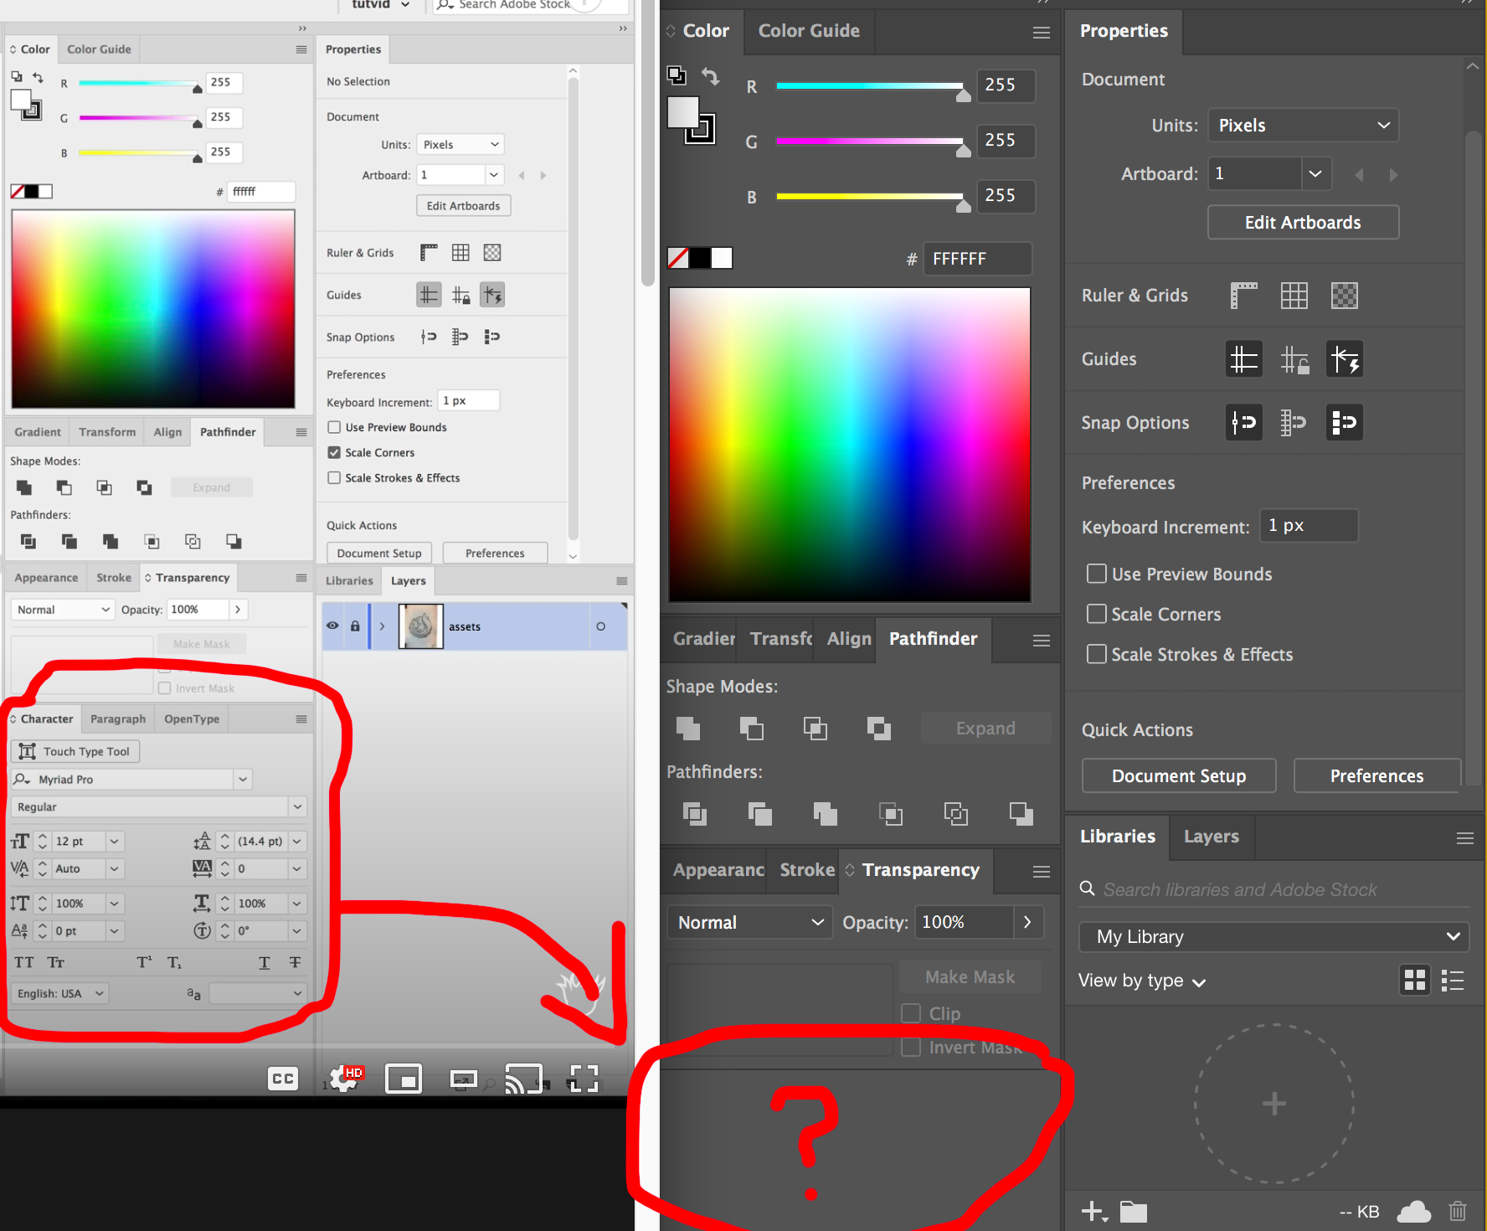Hide the assets layer
Screen dimensions: 1487x1231
(332, 626)
